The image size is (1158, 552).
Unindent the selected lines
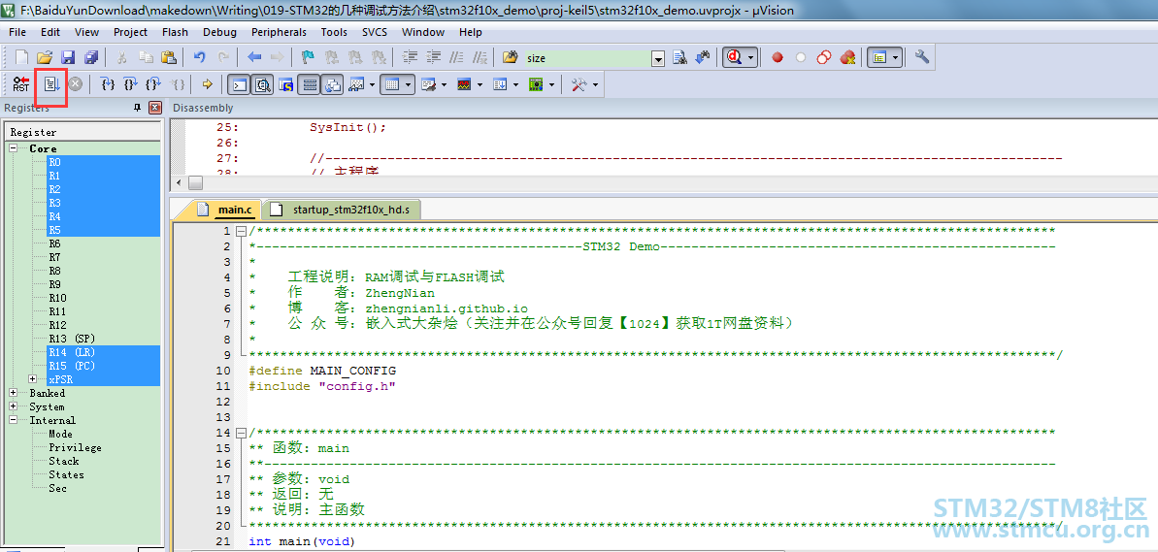click(x=434, y=57)
